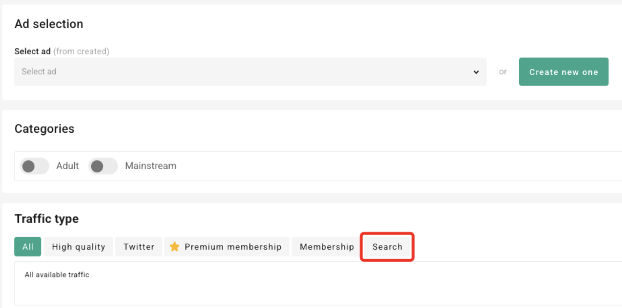
Task: Choose the Premium membership traffic option
Action: 227,246
